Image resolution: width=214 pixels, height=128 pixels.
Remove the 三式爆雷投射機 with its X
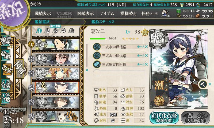pyautogui.click(x=146, y=64)
